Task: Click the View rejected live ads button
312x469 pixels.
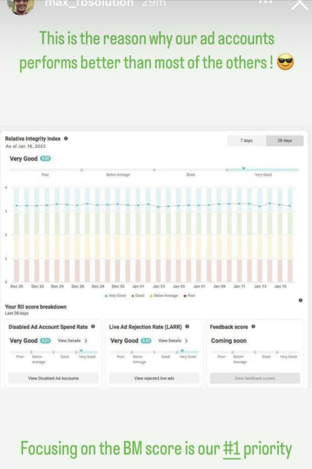Action: tap(154, 378)
